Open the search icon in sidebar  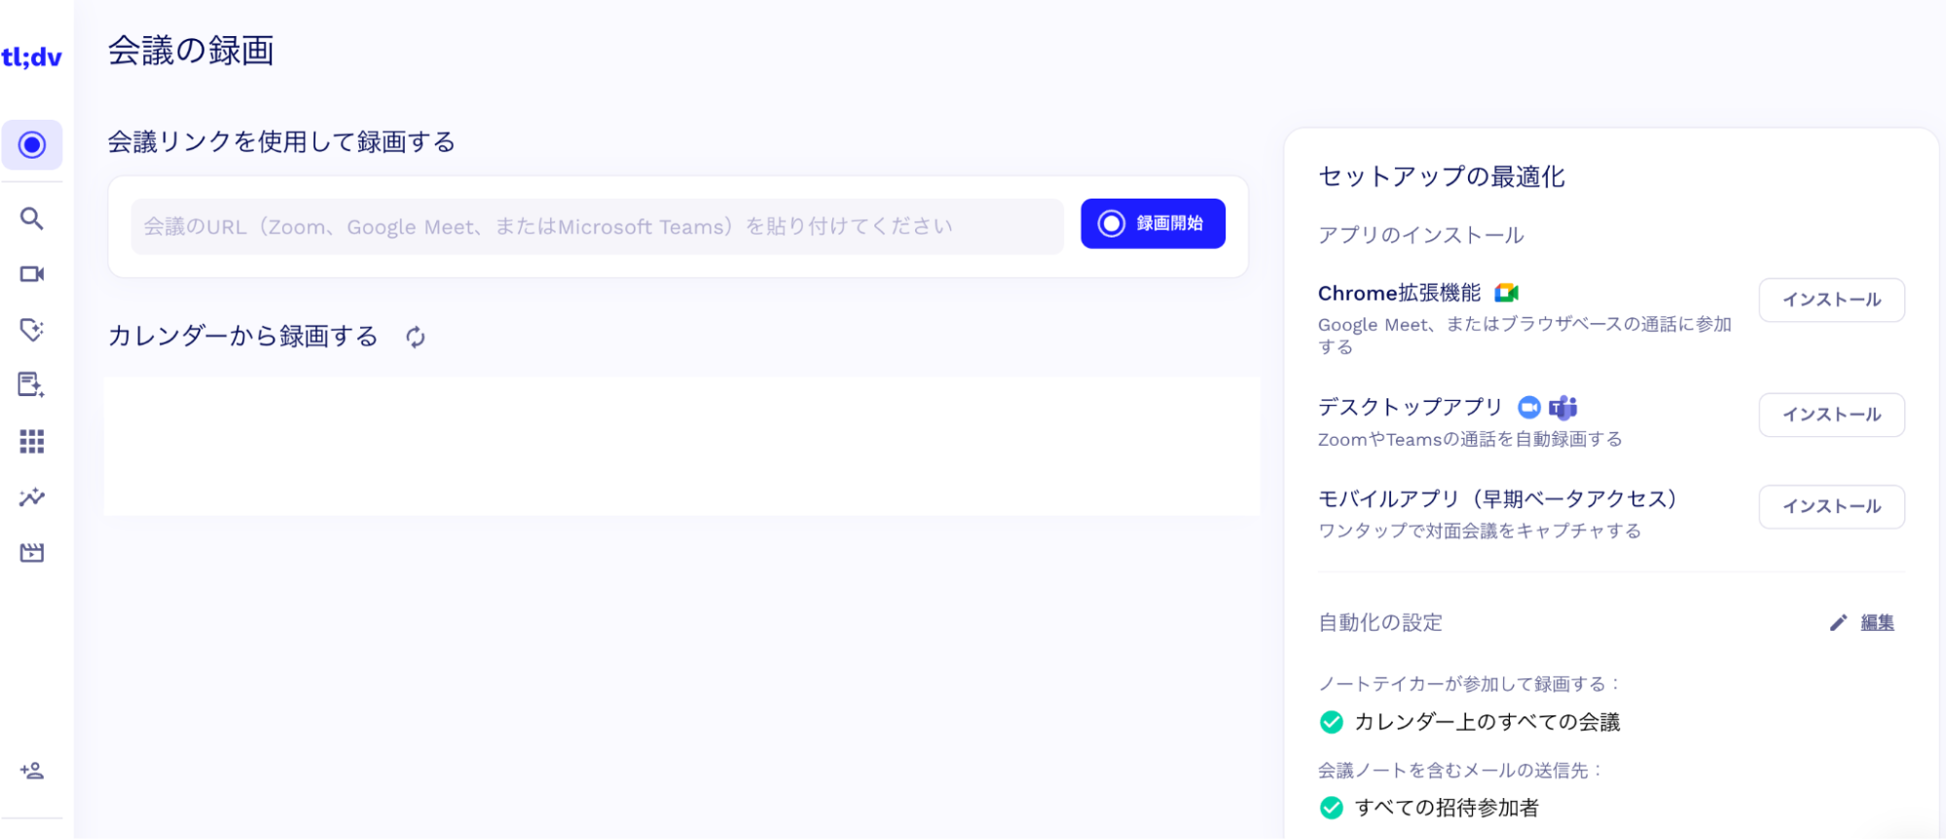(x=32, y=219)
